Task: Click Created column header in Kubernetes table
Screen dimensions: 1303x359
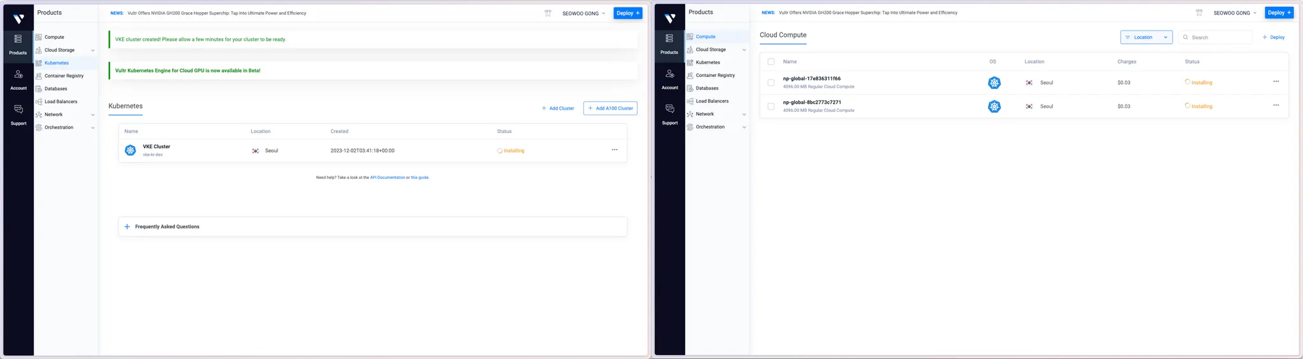Action: (339, 132)
